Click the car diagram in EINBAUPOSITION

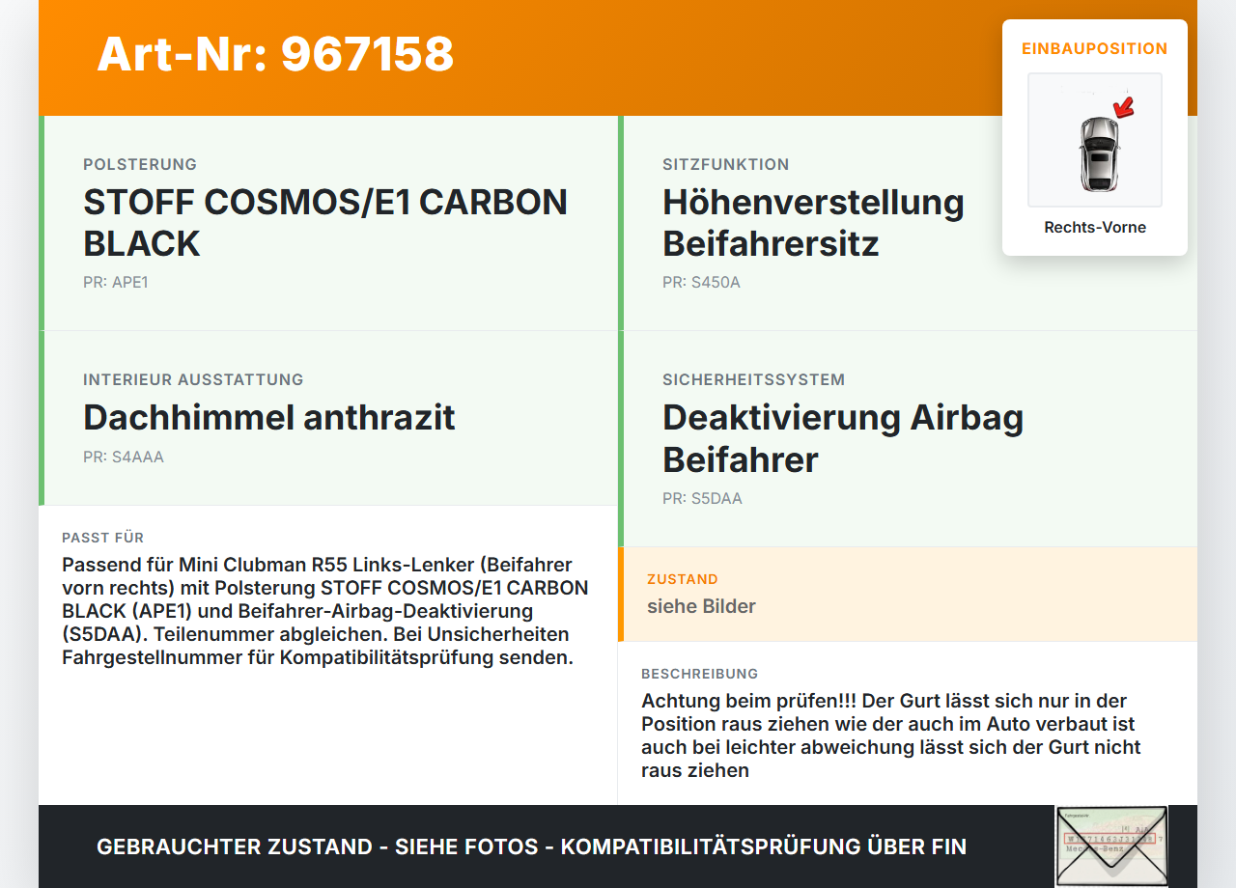tap(1094, 140)
